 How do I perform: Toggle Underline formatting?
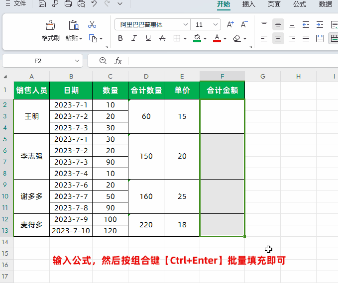click(148, 38)
